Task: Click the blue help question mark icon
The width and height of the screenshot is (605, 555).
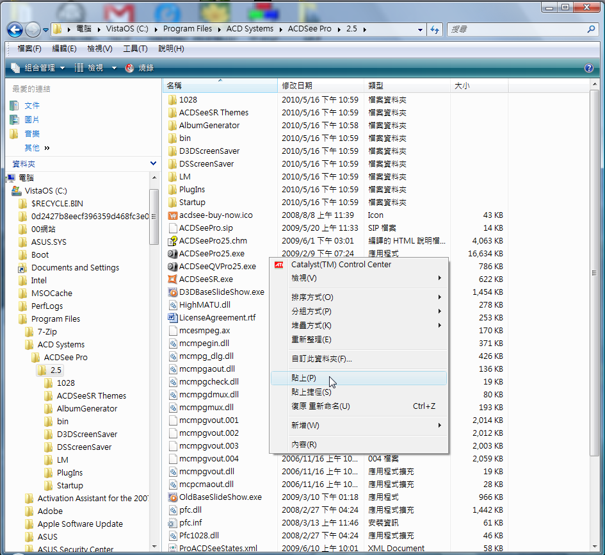Action: pos(589,68)
